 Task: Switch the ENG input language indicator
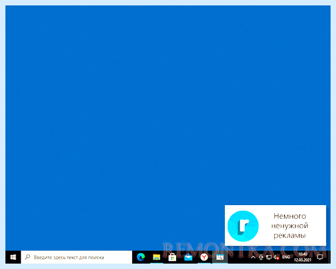coord(286,257)
